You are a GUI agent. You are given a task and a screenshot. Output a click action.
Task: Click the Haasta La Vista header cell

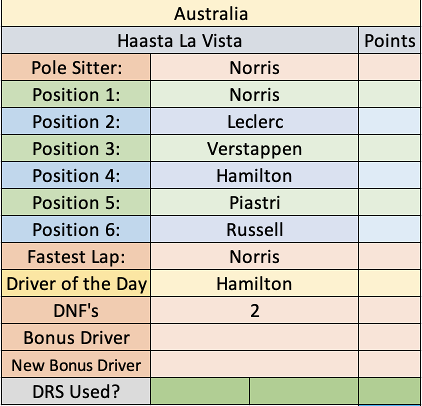(x=180, y=40)
